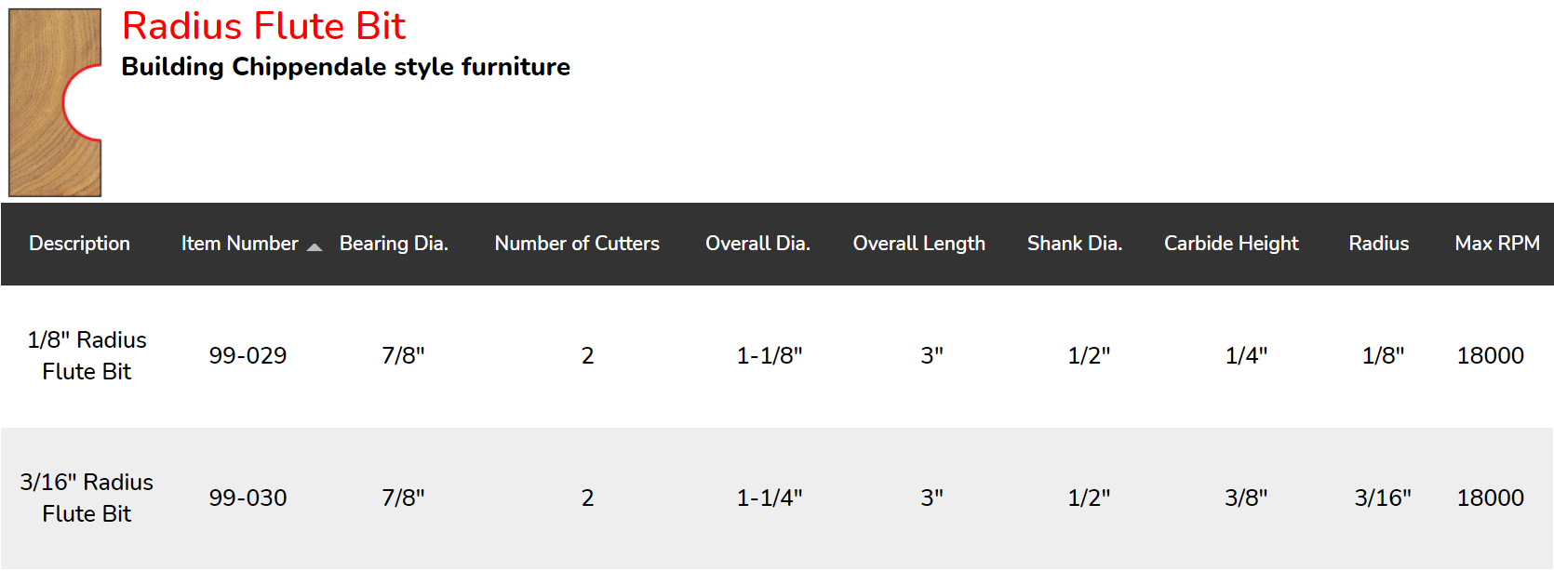
Task: Sort by Item Number header
Action: 239,244
